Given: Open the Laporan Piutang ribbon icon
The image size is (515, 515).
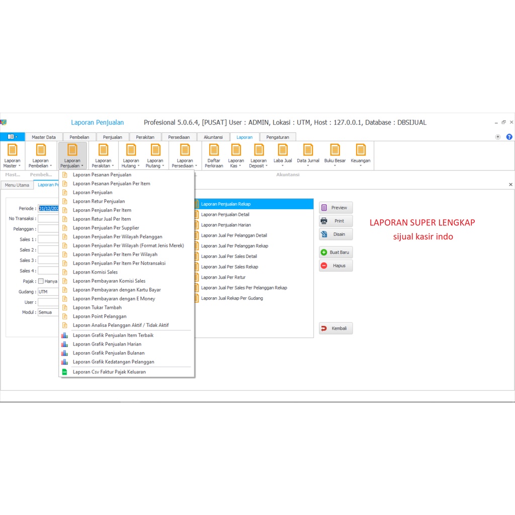Looking at the screenshot, I should click(155, 156).
